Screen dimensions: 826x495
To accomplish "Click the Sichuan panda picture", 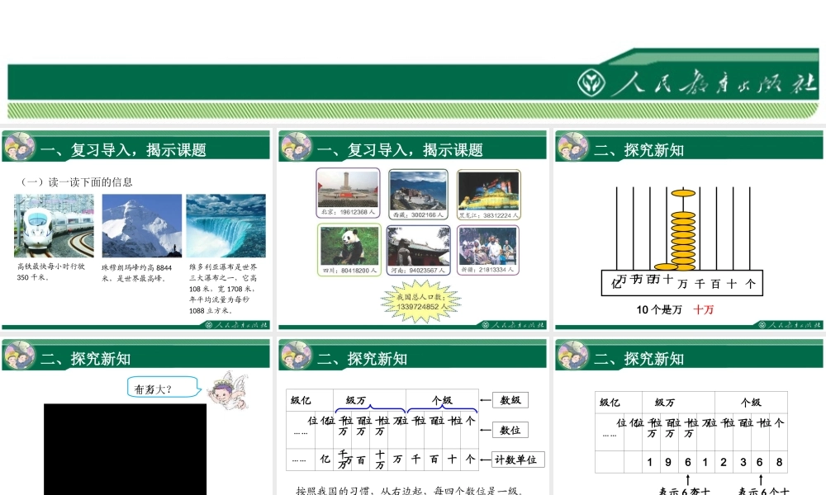I will (349, 250).
